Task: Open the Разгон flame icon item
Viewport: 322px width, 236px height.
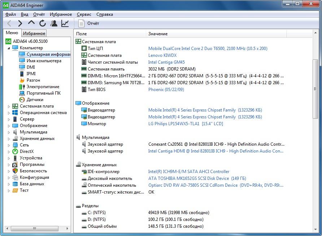Action: coord(22,80)
